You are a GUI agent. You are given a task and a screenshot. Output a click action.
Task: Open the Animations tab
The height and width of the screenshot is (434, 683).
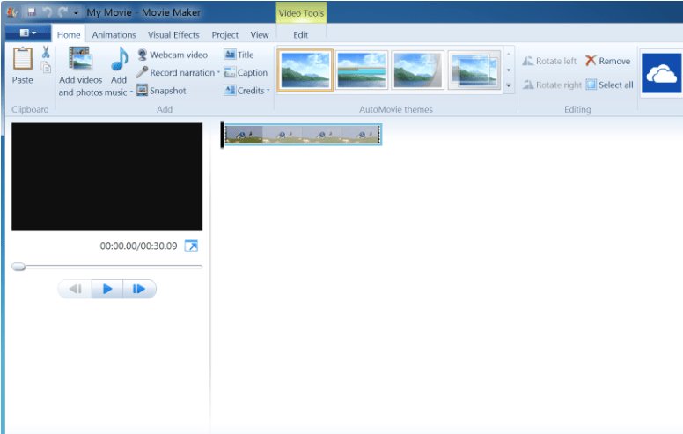point(114,35)
